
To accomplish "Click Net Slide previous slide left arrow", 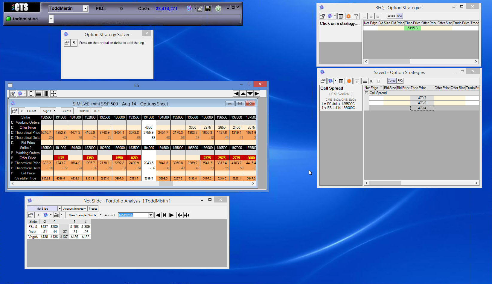I will (158, 215).
